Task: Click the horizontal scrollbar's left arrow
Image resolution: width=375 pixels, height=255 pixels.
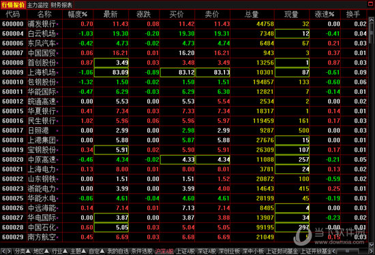Action: point(334,251)
